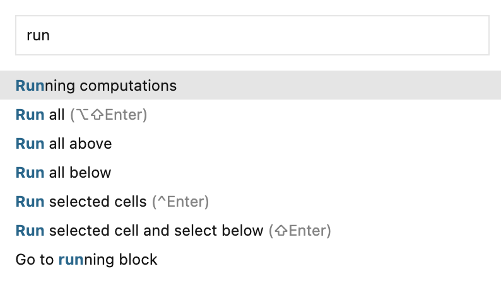This screenshot has height=305, width=501.
Task: Click the command search field containing "run"
Action: (x=252, y=35)
